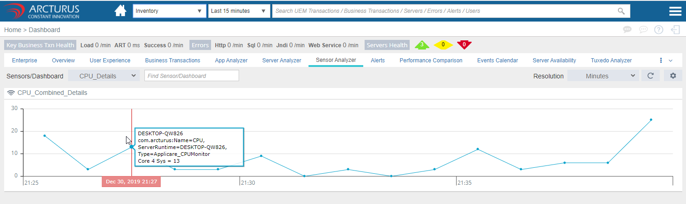Screen dimensions: 686x204
Task: Open the Last 15 minutes time range dropdown
Action: tap(239, 11)
